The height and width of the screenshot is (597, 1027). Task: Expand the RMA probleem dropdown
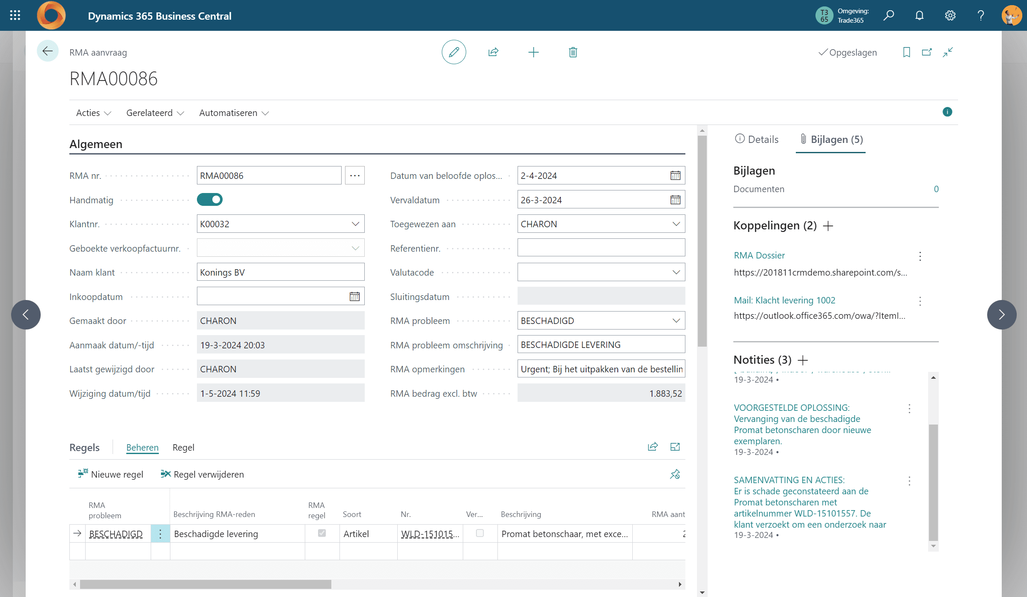676,321
